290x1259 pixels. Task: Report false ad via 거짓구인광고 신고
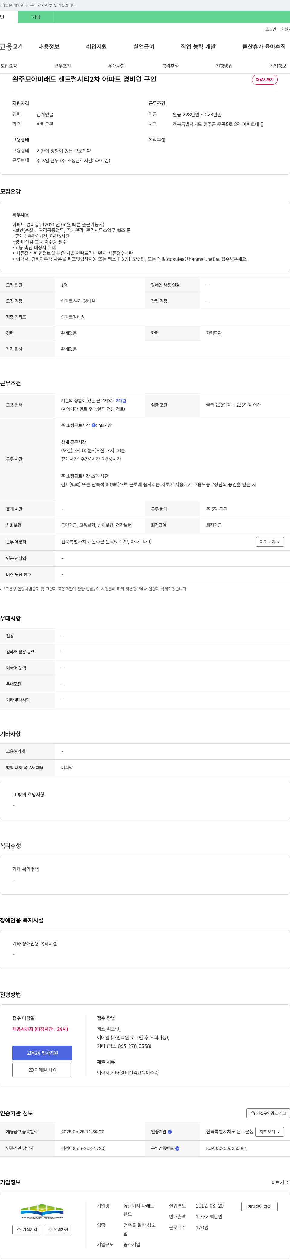pyautogui.click(x=268, y=1113)
